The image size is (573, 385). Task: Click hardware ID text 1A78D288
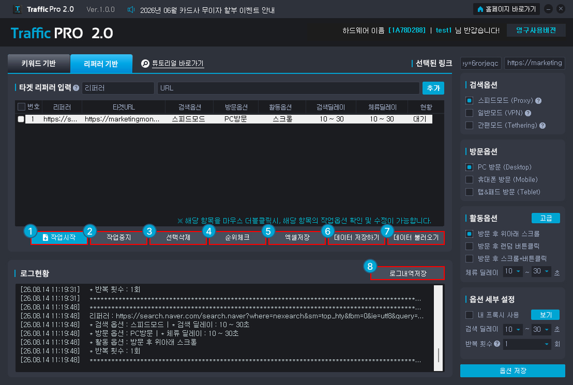pyautogui.click(x=406, y=30)
